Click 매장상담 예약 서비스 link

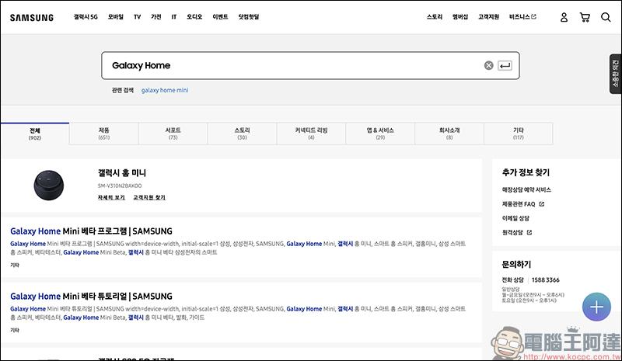point(526,189)
